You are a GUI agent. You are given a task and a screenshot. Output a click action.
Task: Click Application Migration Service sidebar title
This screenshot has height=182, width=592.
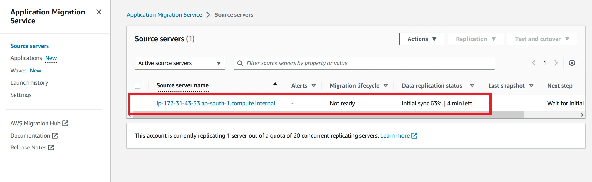[48, 16]
